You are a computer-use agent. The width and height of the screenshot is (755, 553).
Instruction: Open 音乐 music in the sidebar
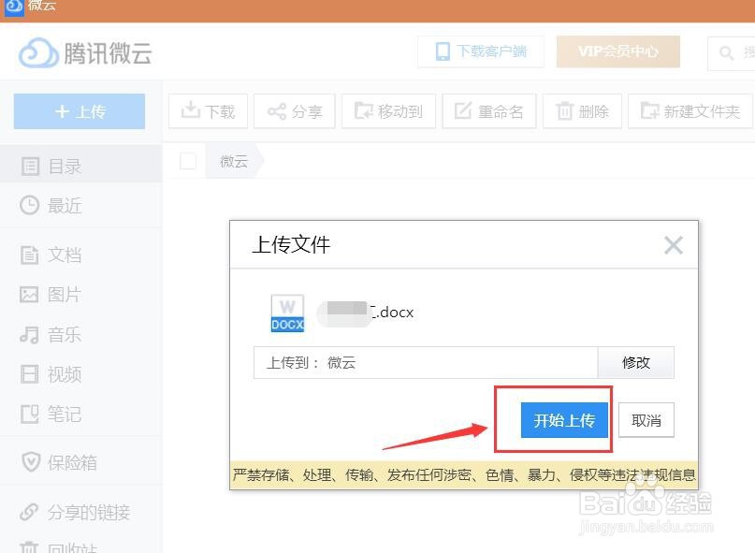coord(80,334)
